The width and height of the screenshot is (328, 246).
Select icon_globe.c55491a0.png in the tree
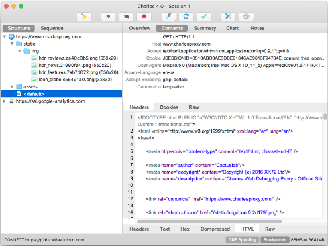click(x=75, y=80)
